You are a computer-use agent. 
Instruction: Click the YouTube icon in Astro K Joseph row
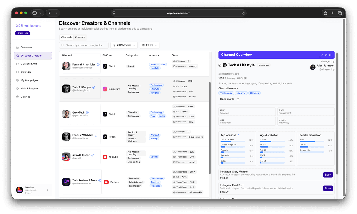coord(105,157)
